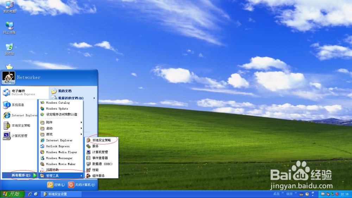352x198 pixels.
Task: Open pinned 本地安全策略 in left Start column
Action: pos(19,125)
